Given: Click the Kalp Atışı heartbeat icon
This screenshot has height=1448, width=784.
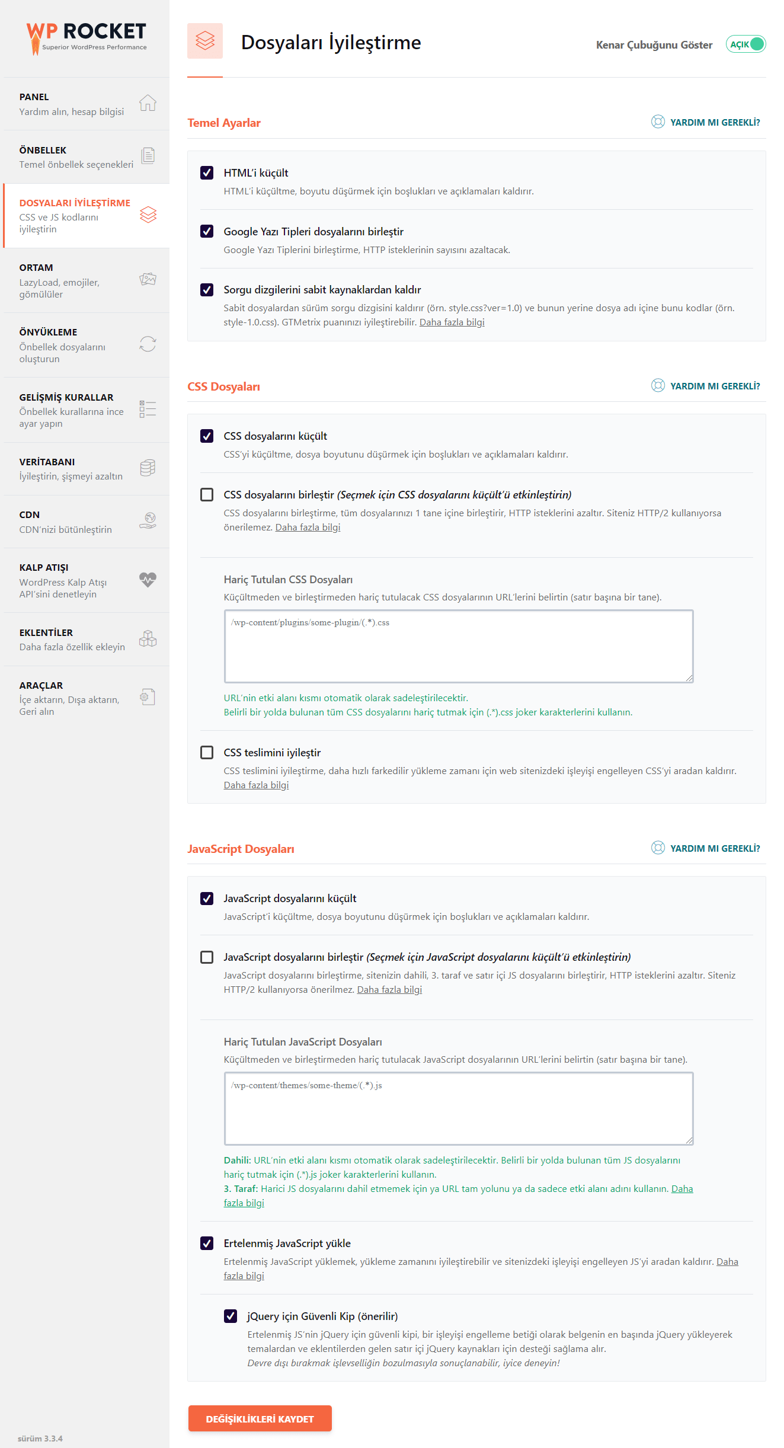Looking at the screenshot, I should point(148,579).
